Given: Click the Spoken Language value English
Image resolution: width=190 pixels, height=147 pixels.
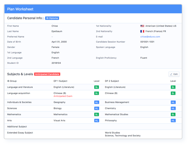Looking at the screenshot, I should pos(144,47).
